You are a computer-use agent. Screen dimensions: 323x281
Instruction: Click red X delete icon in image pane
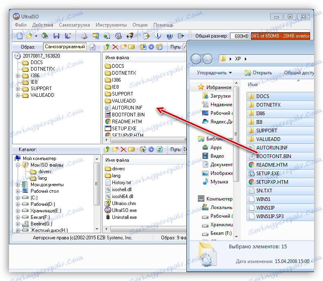115,47
